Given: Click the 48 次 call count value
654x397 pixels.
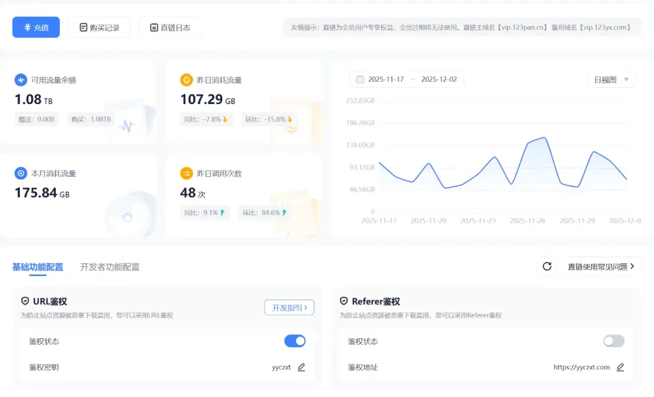Looking at the screenshot, I should (x=193, y=193).
